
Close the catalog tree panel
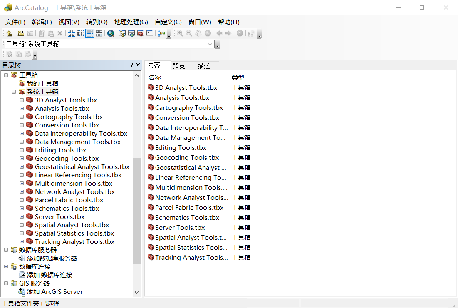[138, 65]
